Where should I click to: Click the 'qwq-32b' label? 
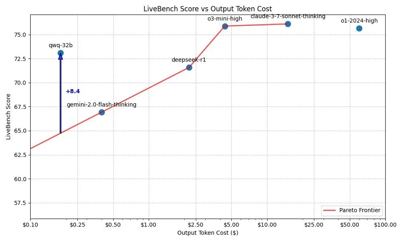pyautogui.click(x=61, y=46)
